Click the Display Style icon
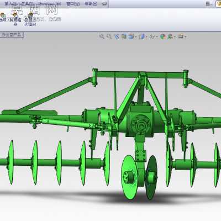Image resolution: width=221 pixels, height=221 pixels. pyautogui.click(x=142, y=36)
